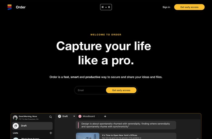
Task: Open search magnifier icon in sidebar
Action: 51,117
